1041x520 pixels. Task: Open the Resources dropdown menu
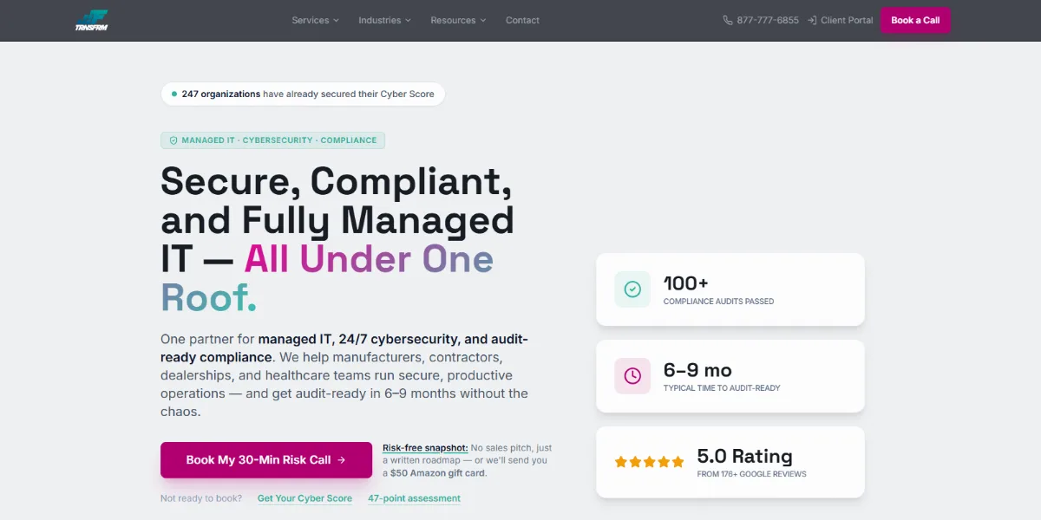[x=458, y=20]
